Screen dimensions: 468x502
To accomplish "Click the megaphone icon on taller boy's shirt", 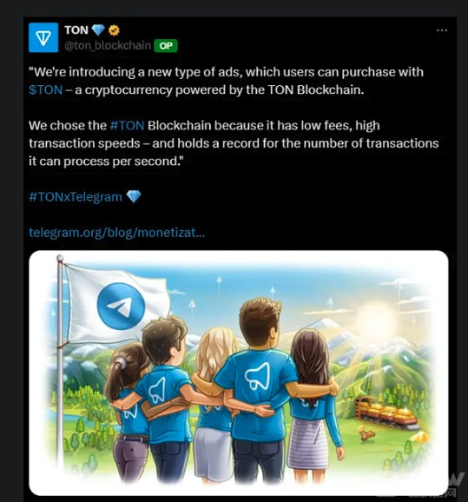I will tap(258, 376).
